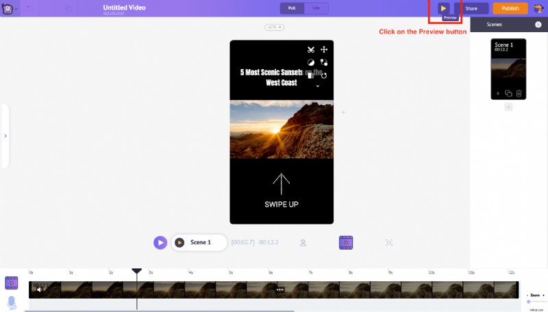Click the 6s mark on timeline ruler
The image size is (548, 312).
(x=270, y=272)
